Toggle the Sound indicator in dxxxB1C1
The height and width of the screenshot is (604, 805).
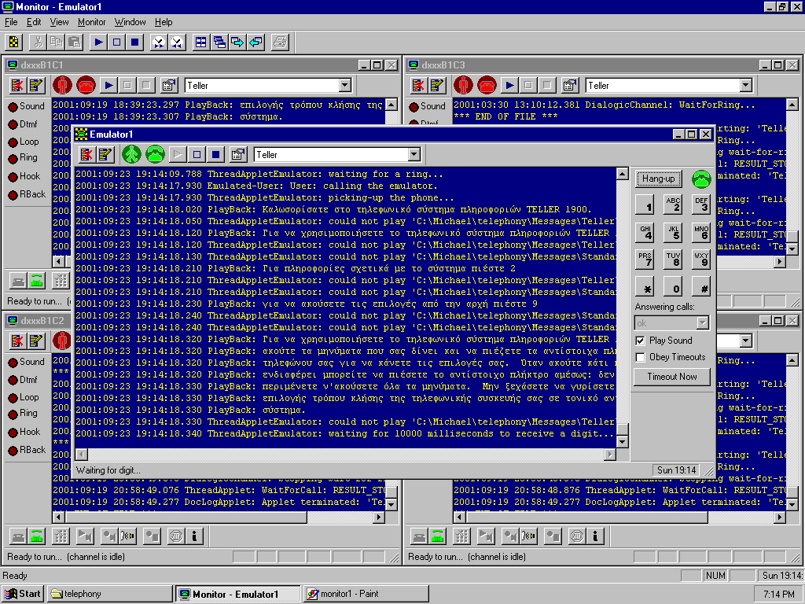pos(13,107)
